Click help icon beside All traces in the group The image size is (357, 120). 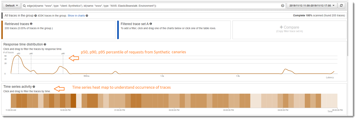36,16
